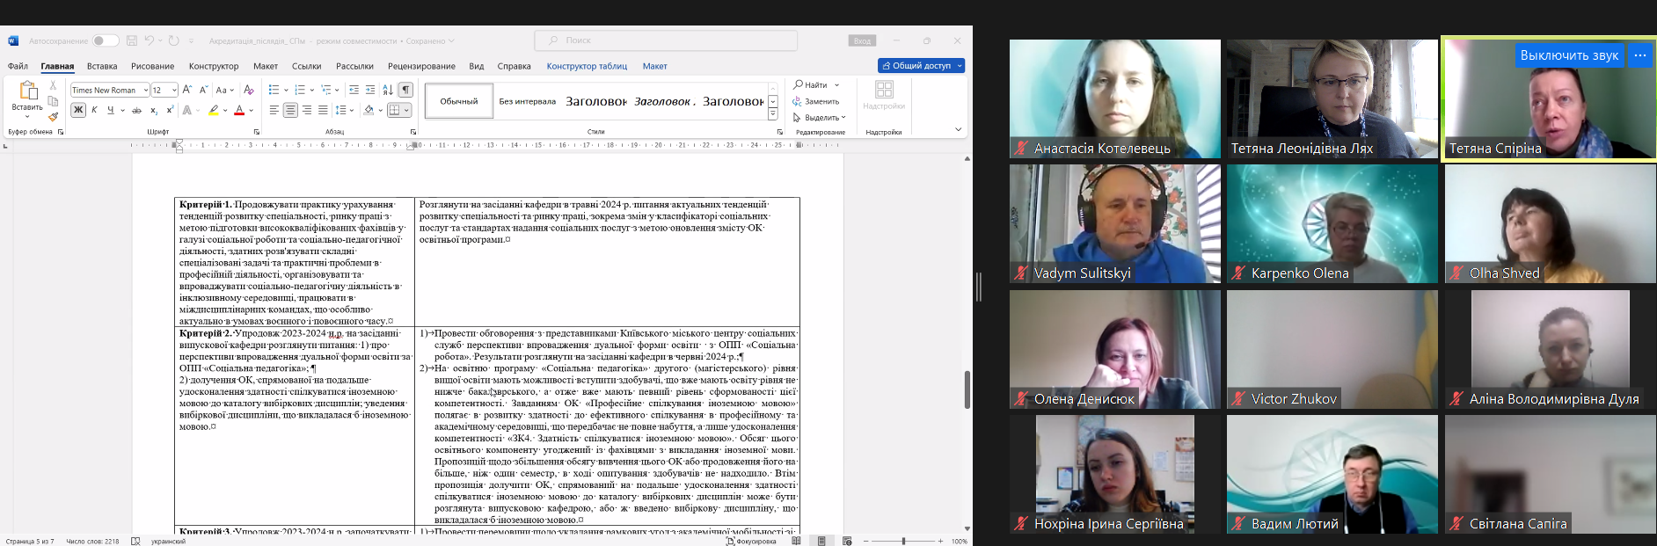Switch to the Конструктор таблиц tab
This screenshot has height=546, width=1657.
pyautogui.click(x=587, y=66)
